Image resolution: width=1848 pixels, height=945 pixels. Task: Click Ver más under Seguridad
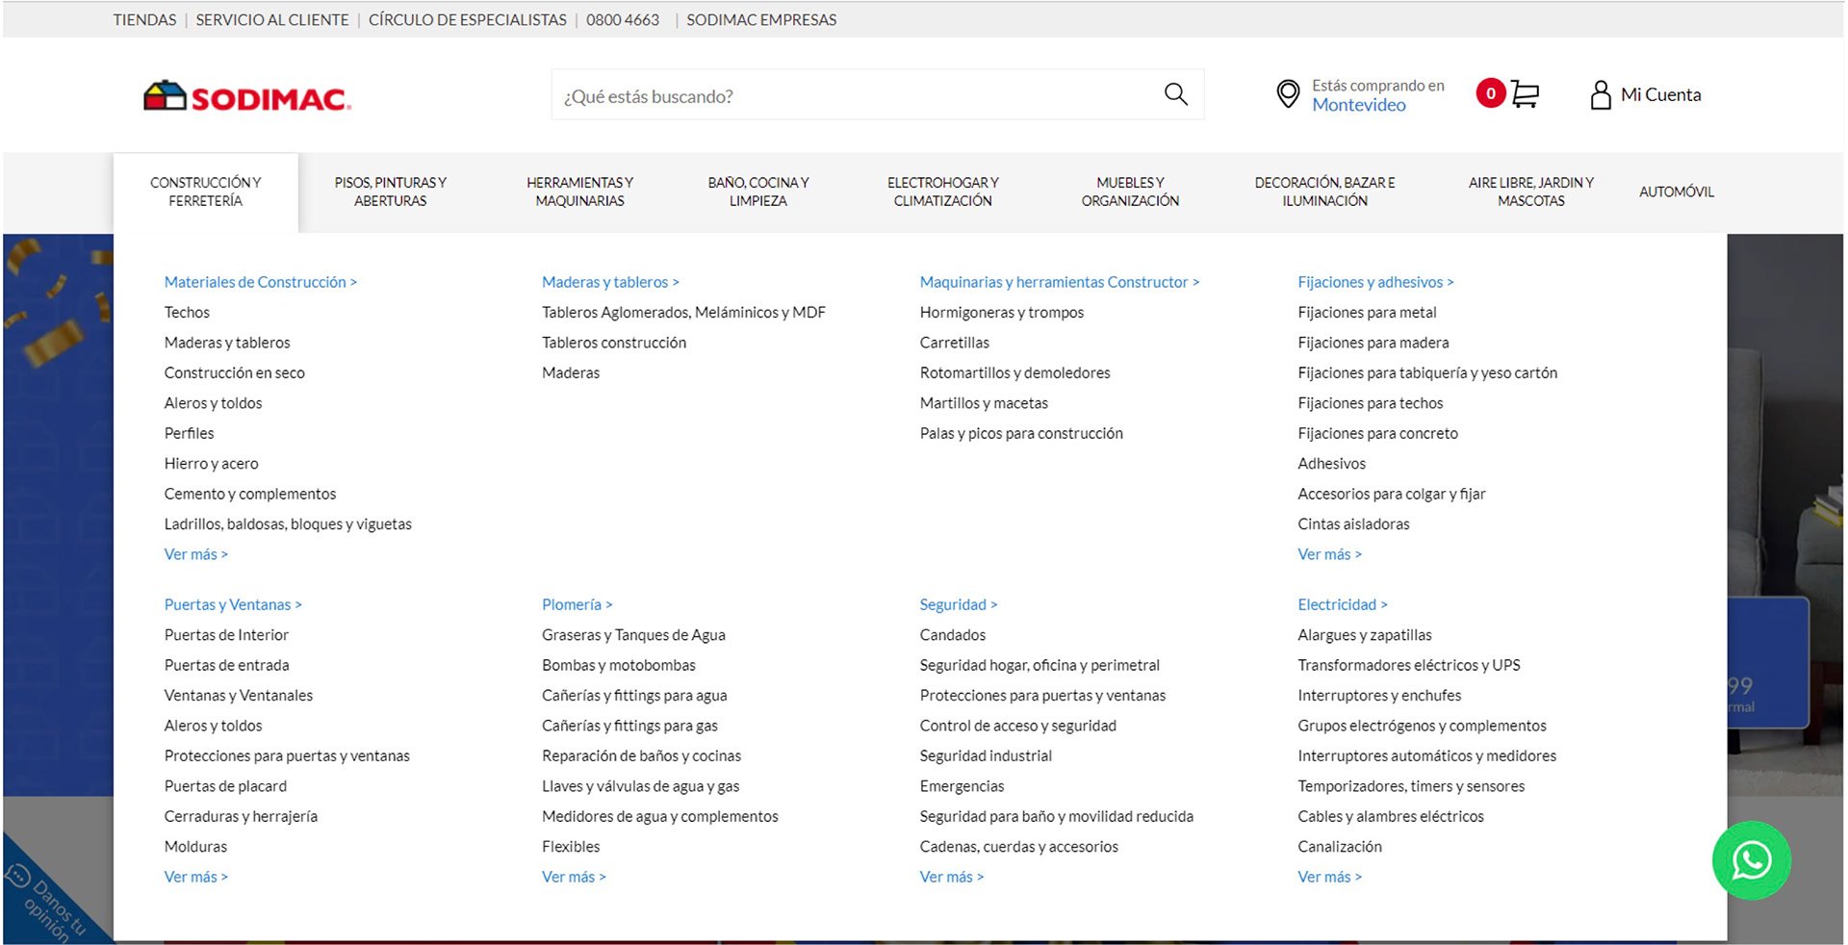[x=951, y=877]
